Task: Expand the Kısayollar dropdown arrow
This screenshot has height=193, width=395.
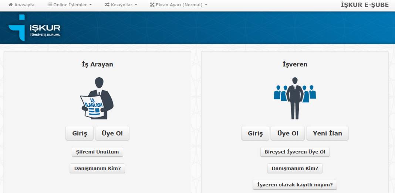Action: [x=136, y=5]
